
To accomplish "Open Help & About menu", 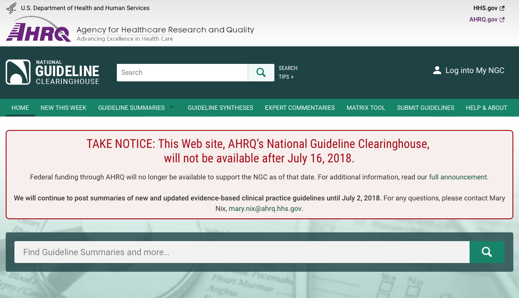I will [486, 108].
